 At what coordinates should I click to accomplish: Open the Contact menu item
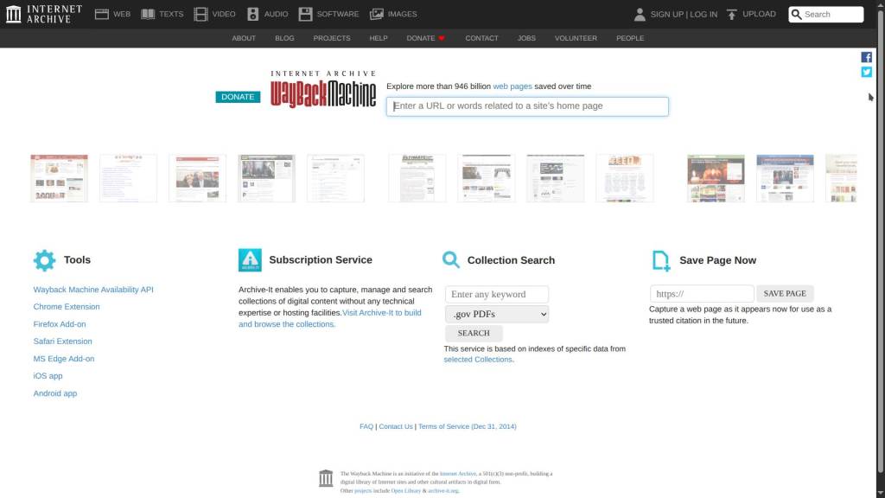[x=481, y=38]
